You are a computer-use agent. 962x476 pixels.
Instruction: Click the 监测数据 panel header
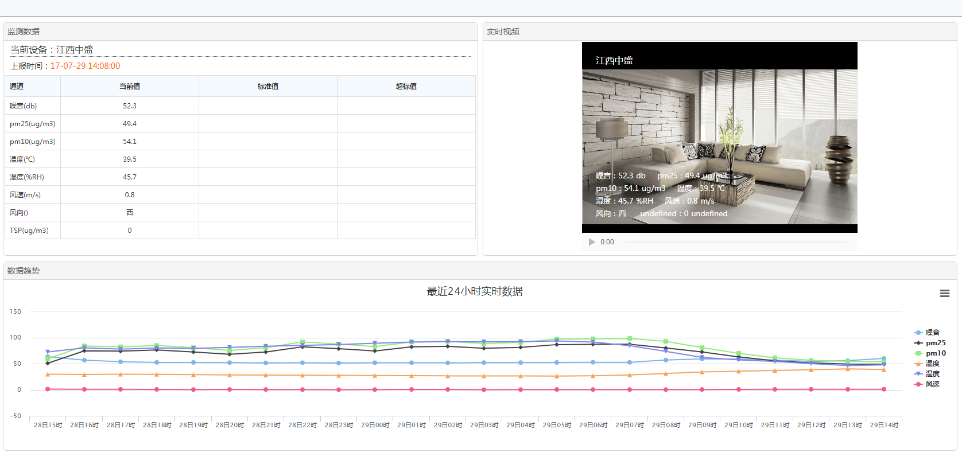click(24, 32)
